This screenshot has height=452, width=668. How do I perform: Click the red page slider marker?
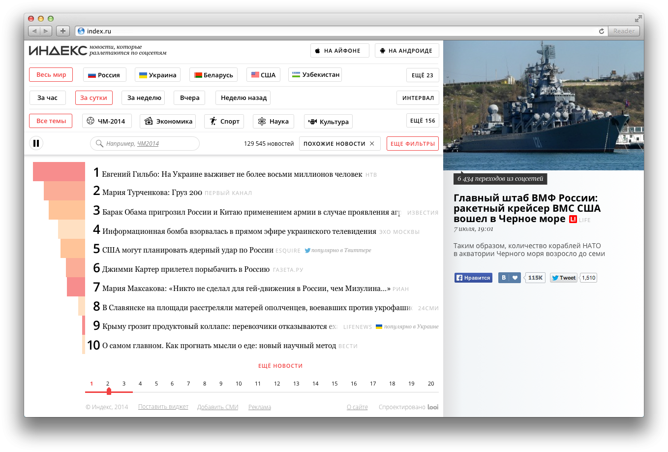tap(109, 391)
